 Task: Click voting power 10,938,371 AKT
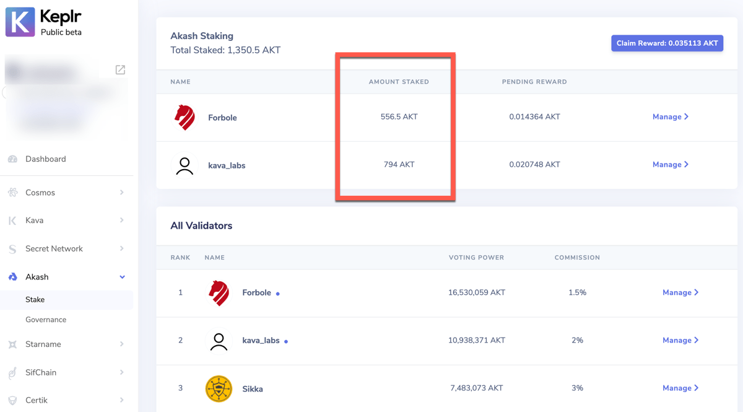click(x=476, y=340)
